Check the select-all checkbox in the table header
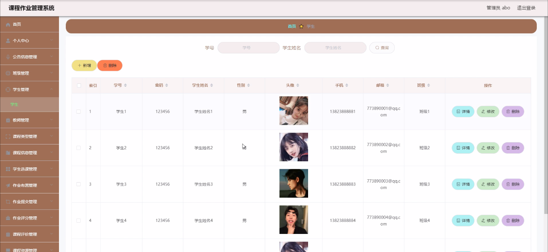This screenshot has height=252, width=548. click(79, 85)
